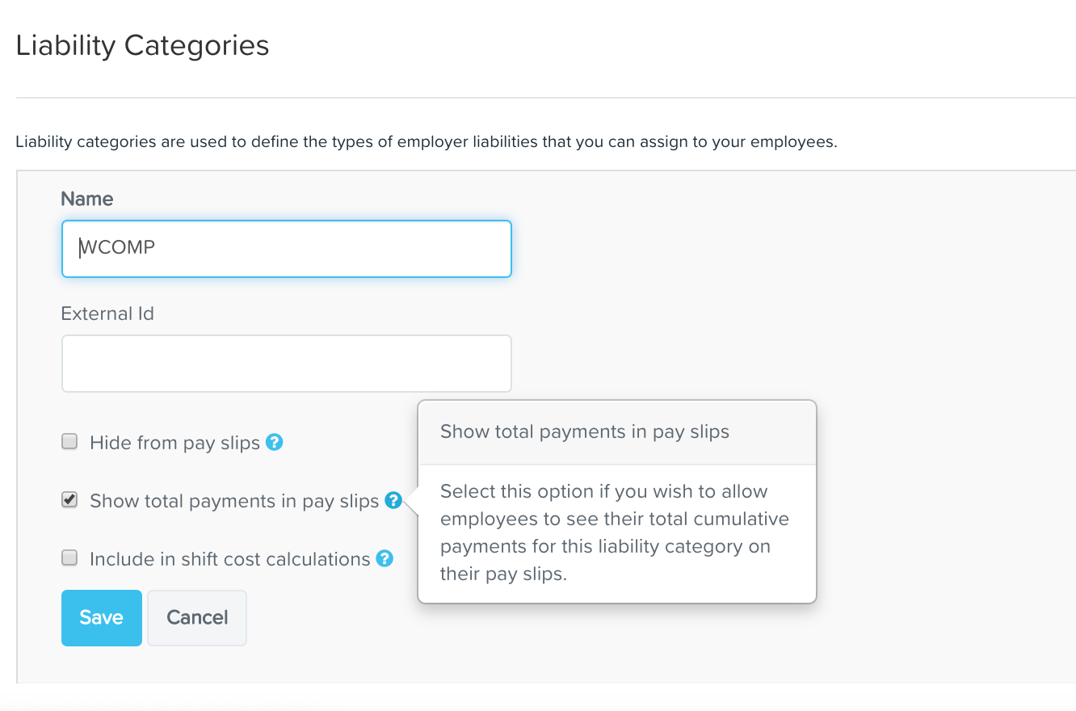Click help icon next to Show total payments
The width and height of the screenshot is (1076, 711).
pyautogui.click(x=393, y=500)
